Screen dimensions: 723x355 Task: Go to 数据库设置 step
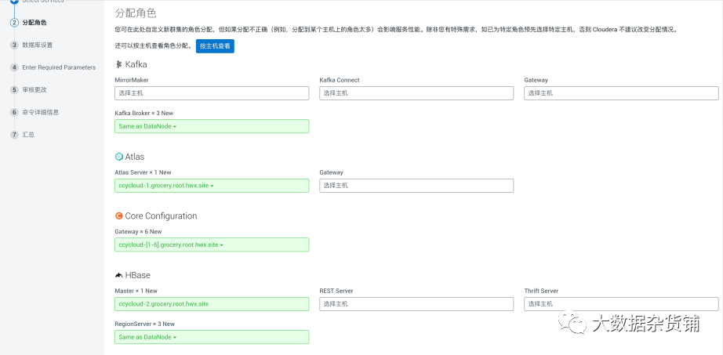pyautogui.click(x=38, y=45)
